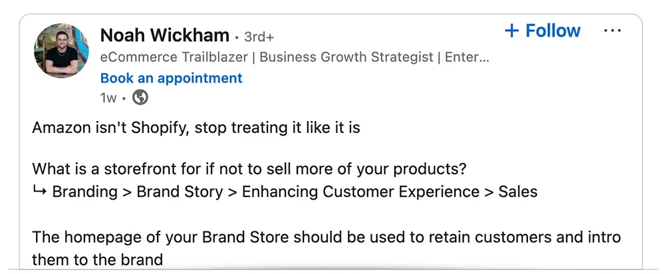Click the Follow button
The height and width of the screenshot is (274, 665).
pyautogui.click(x=543, y=31)
